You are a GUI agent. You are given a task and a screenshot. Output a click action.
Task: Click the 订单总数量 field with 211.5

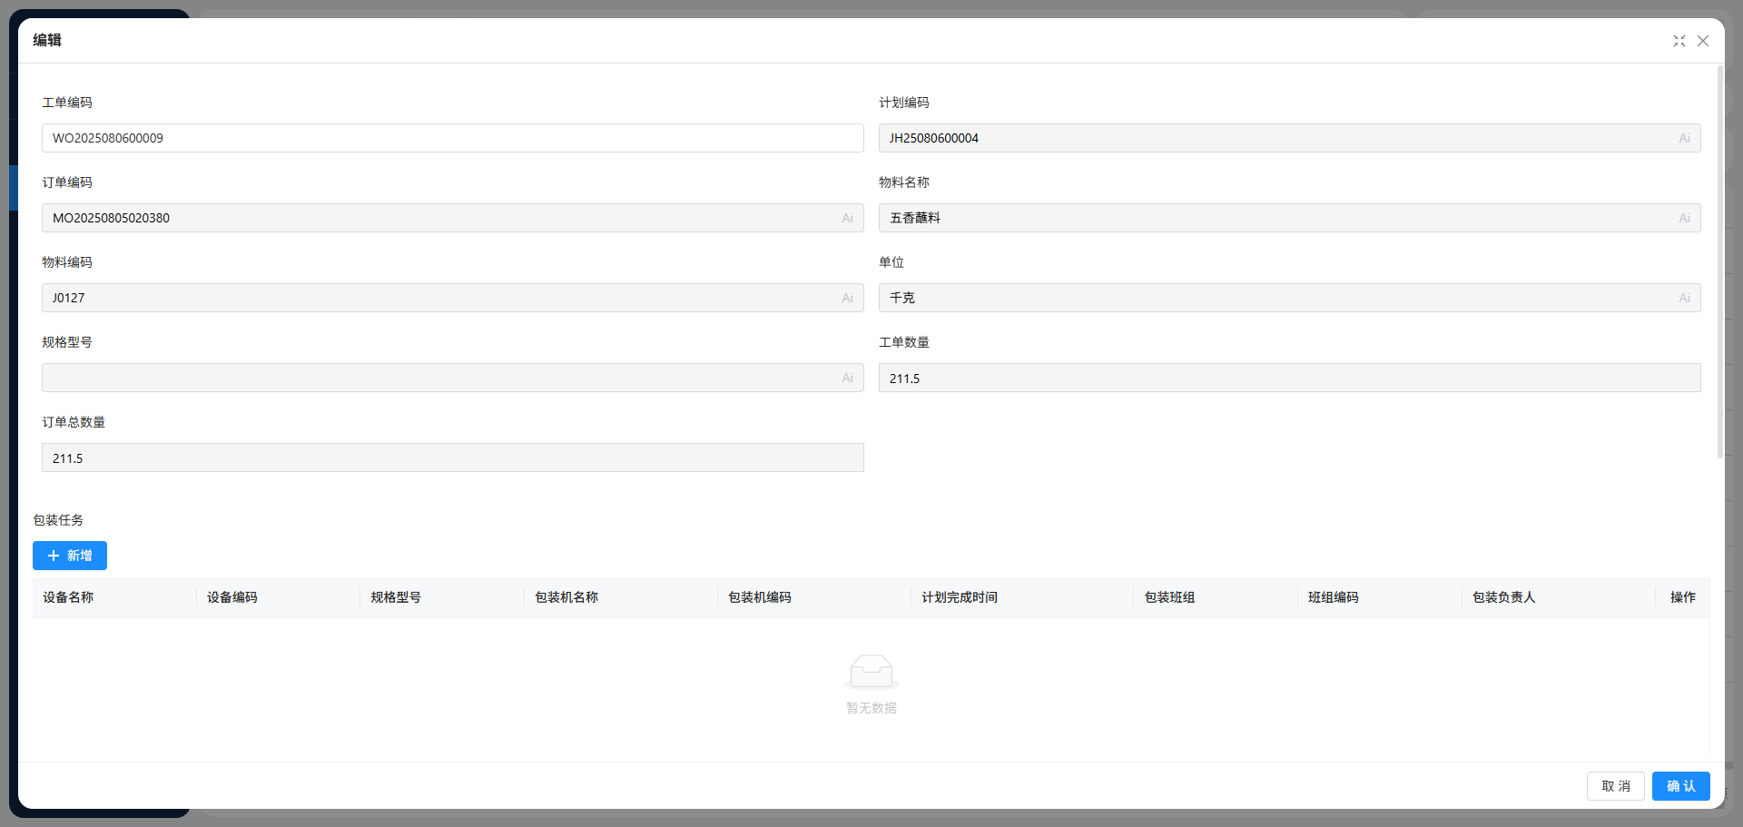(452, 458)
